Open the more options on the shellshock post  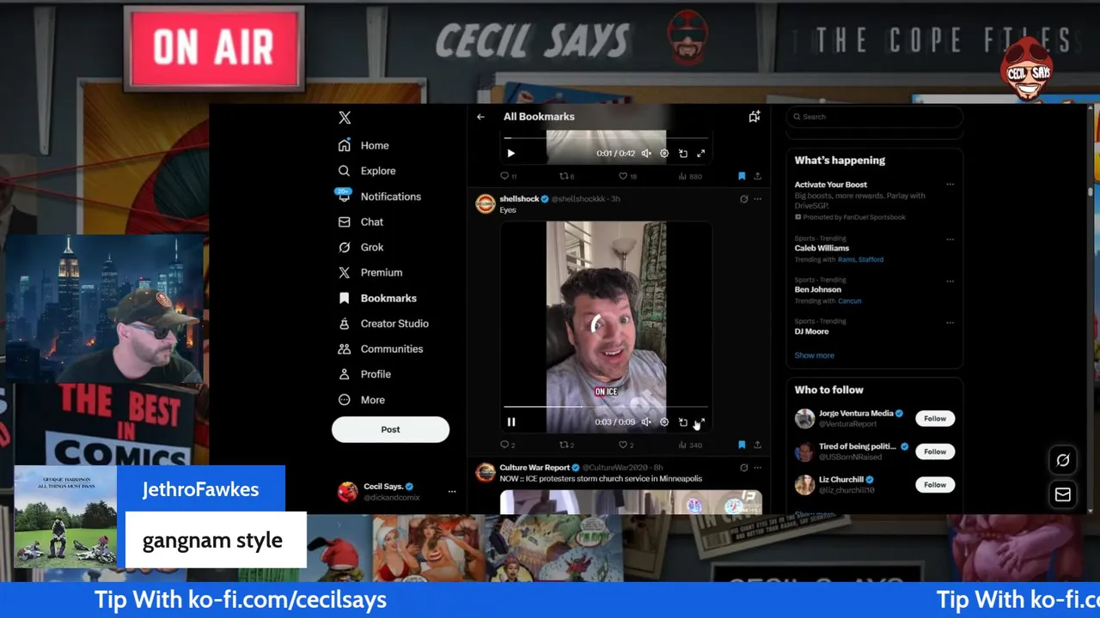point(757,198)
